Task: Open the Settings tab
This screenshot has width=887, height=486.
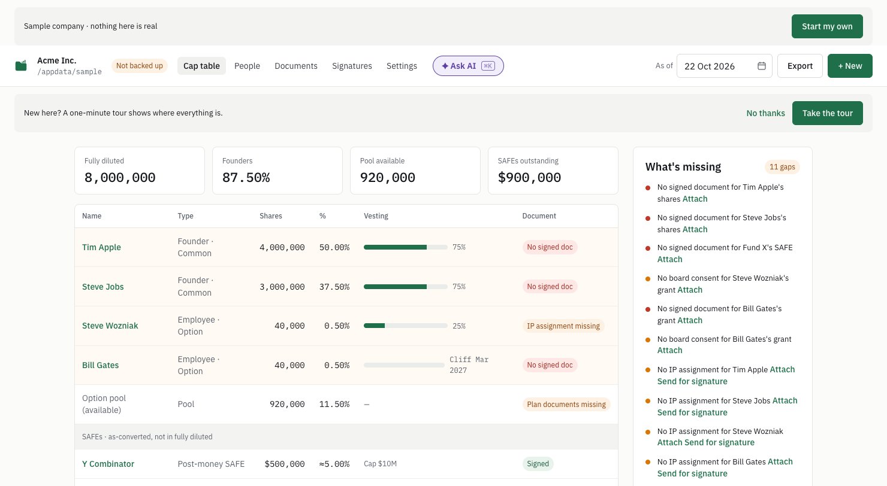Action: [x=402, y=66]
